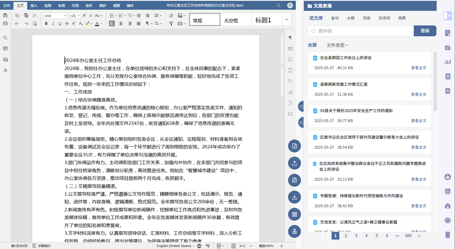Viewport: 455px width, 249px height.
Task: Open headings navigation in left sidebar
Action: [x=5, y=70]
